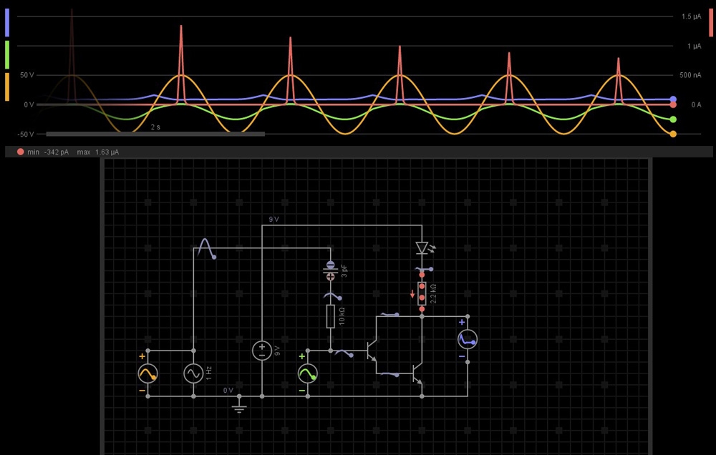Viewport: 716px width, 455px height.
Task: Click the 2 s time scale bar
Action: 155,134
